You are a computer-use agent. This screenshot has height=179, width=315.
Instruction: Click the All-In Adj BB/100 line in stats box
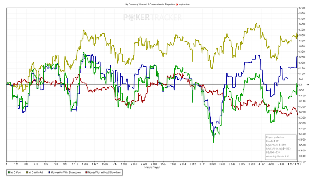(x=278, y=156)
